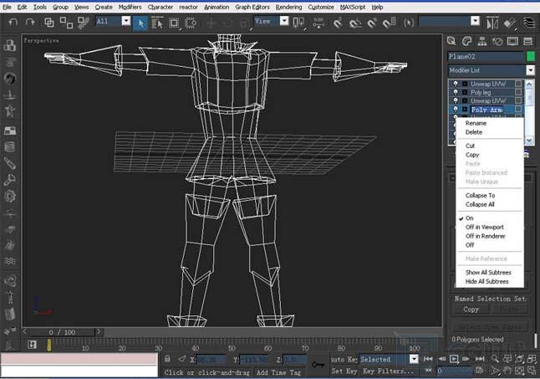Open the Display command panel tab

(x=512, y=41)
